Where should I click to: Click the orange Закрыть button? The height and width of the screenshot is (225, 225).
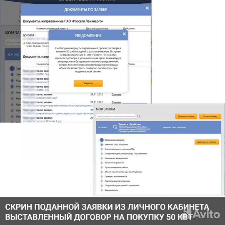click(88, 83)
